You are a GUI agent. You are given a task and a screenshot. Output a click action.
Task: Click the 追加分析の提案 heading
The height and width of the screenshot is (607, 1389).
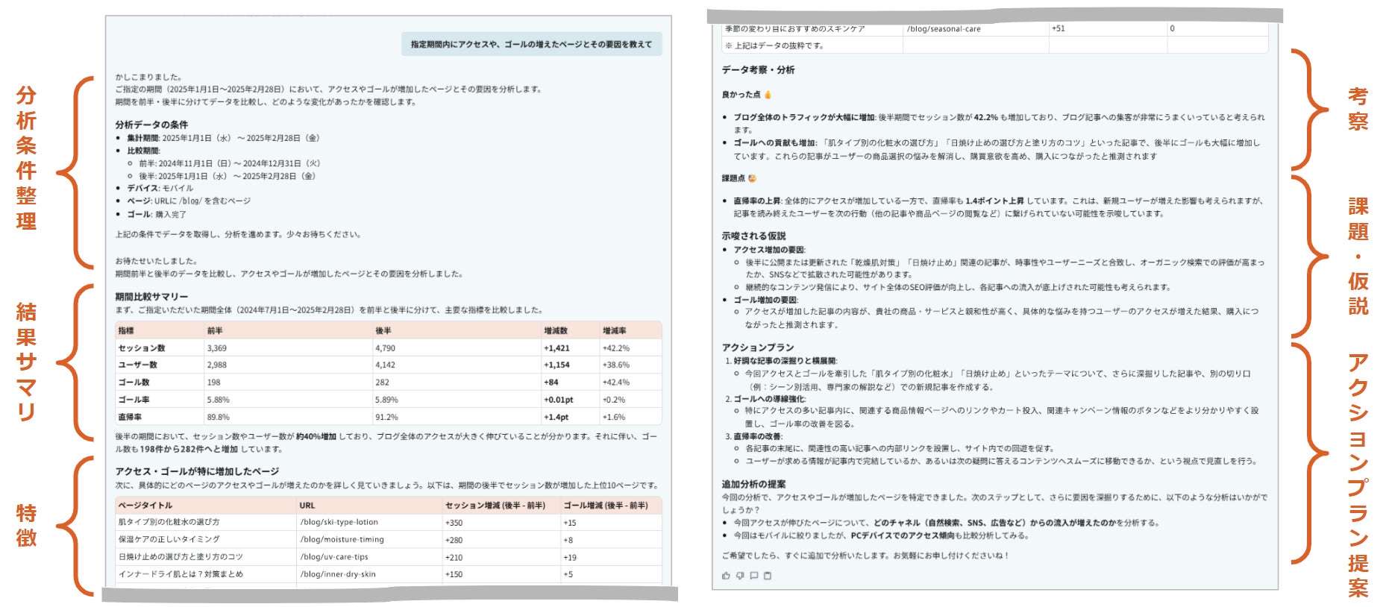point(753,484)
